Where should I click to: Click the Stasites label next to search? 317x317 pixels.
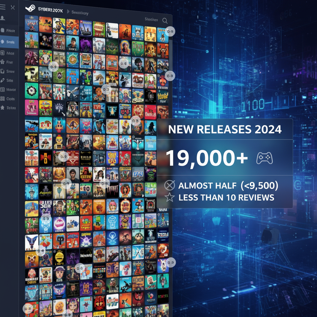point(151,20)
